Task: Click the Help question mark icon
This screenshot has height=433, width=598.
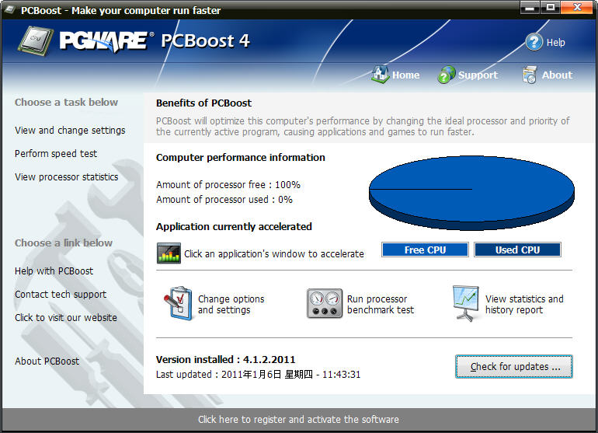Action: click(x=534, y=42)
